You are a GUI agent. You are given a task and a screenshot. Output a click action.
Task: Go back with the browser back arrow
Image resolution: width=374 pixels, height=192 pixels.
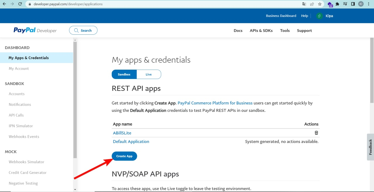(4, 4)
